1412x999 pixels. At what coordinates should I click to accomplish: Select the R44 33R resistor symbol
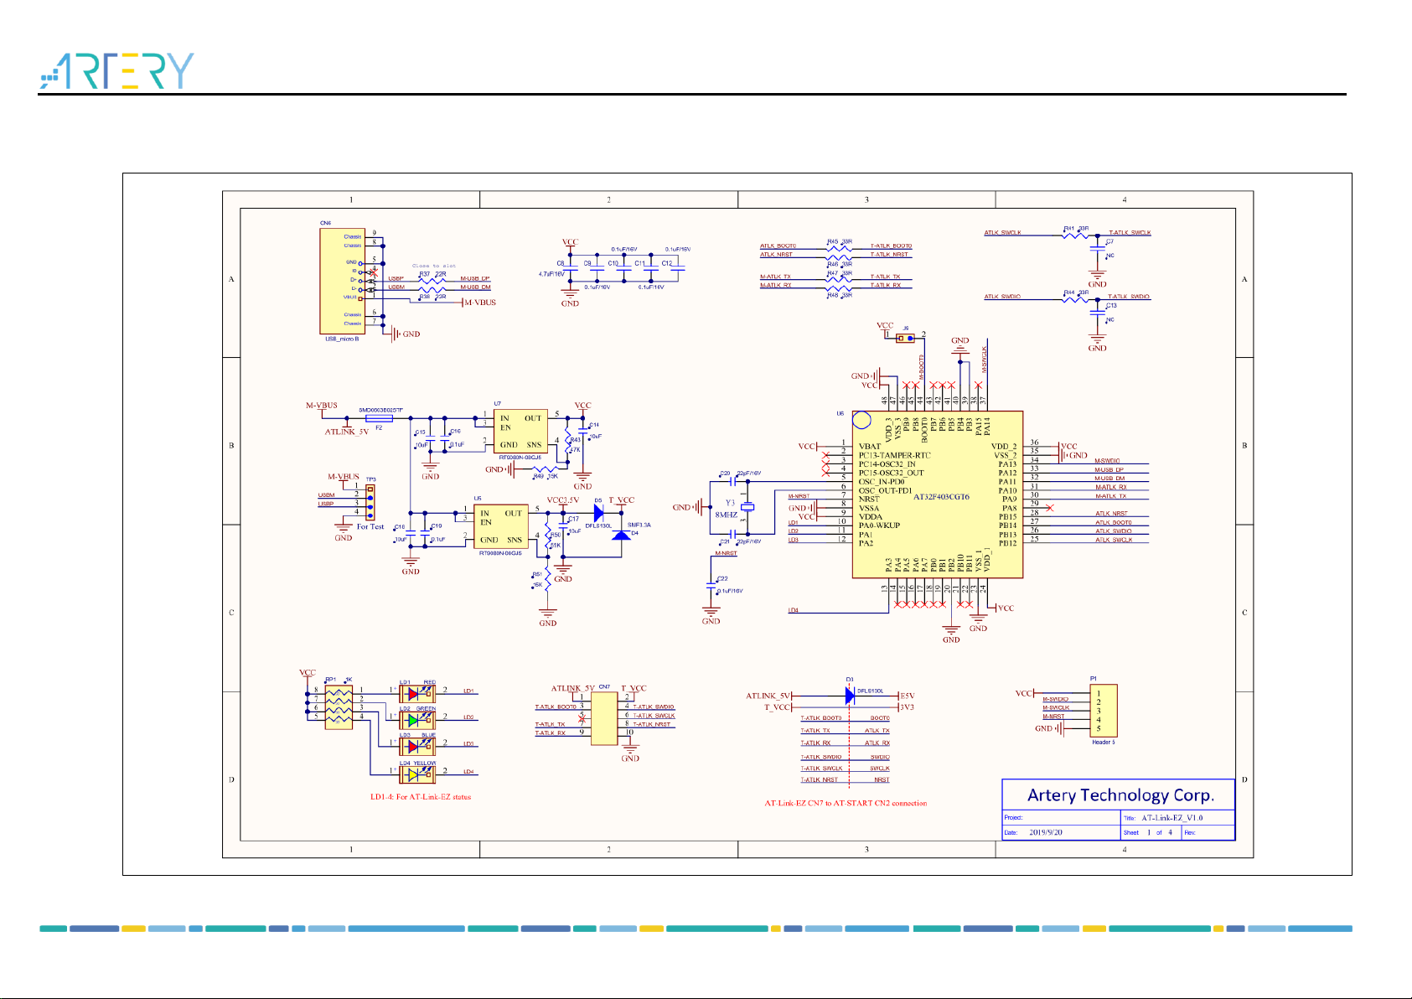tap(1075, 299)
